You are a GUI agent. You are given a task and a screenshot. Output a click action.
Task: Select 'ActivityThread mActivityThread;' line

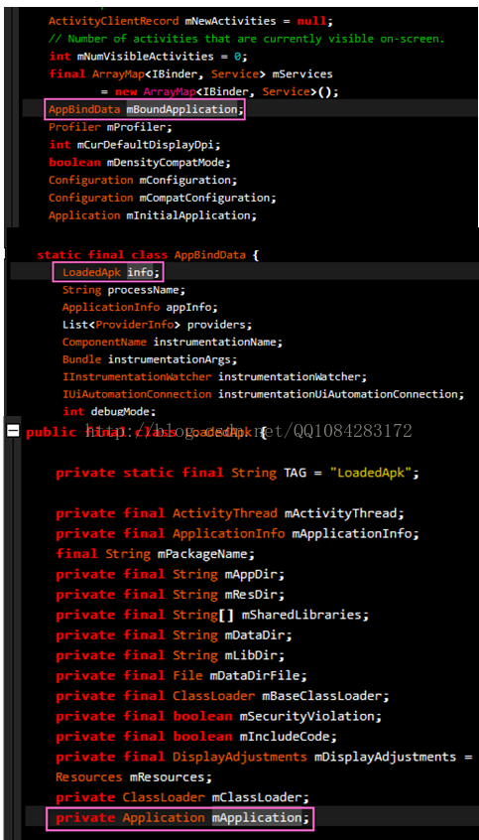(230, 513)
